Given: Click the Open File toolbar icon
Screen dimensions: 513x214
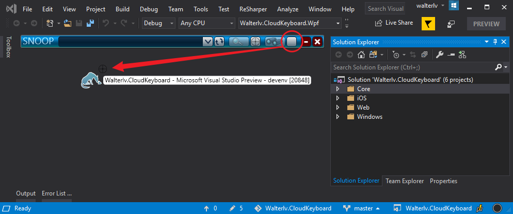Looking at the screenshot, I should (68, 24).
